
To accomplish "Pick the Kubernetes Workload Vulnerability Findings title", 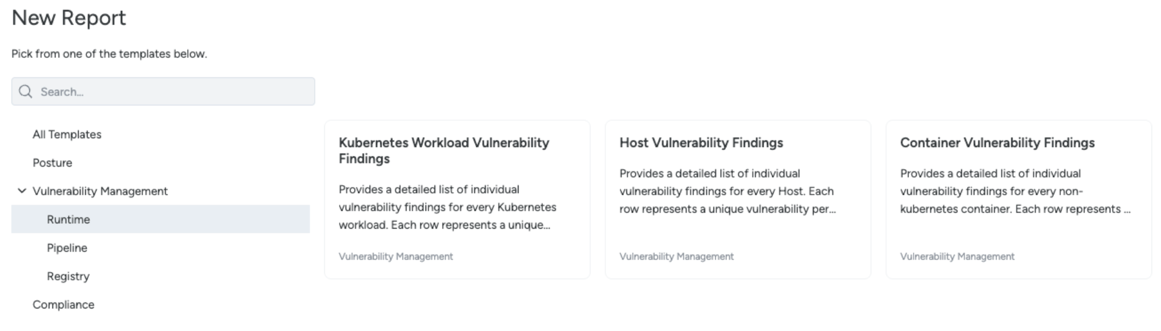I will [444, 151].
